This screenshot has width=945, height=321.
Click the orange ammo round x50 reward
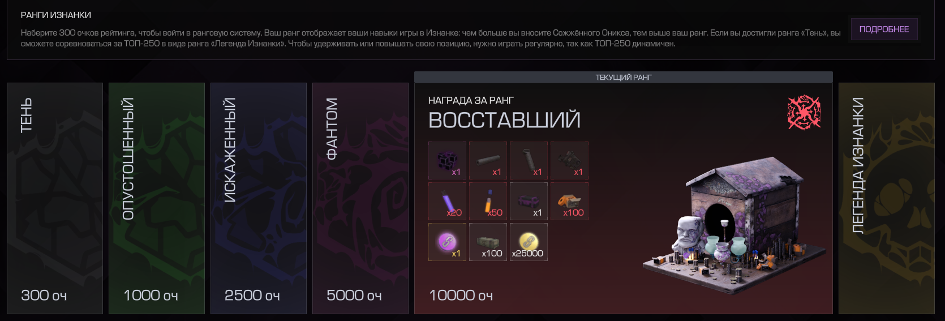point(488,201)
